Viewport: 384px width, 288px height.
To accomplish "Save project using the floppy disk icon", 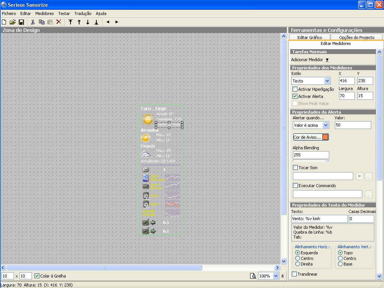I will [x=21, y=22].
